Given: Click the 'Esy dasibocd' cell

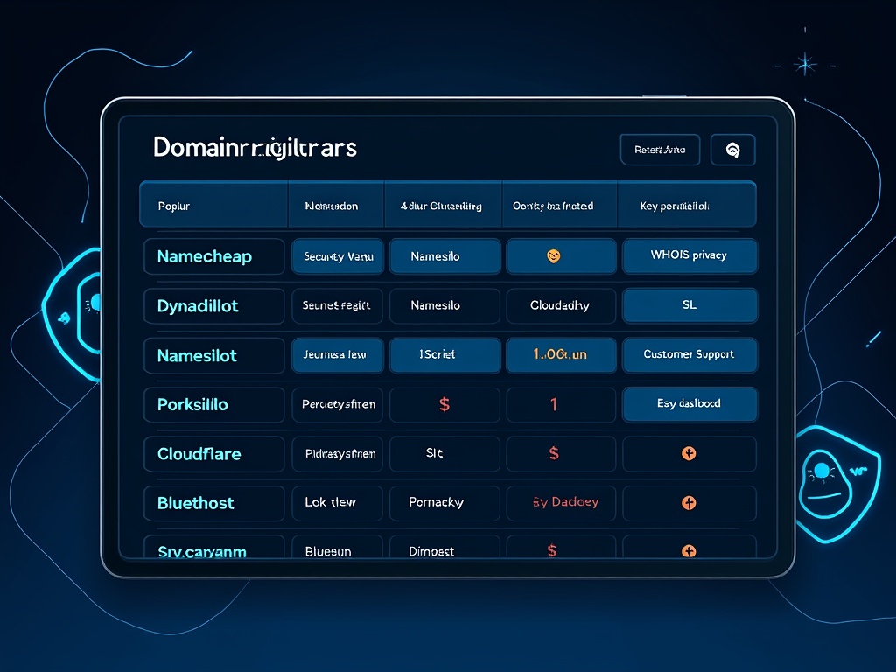Looking at the screenshot, I should 689,404.
